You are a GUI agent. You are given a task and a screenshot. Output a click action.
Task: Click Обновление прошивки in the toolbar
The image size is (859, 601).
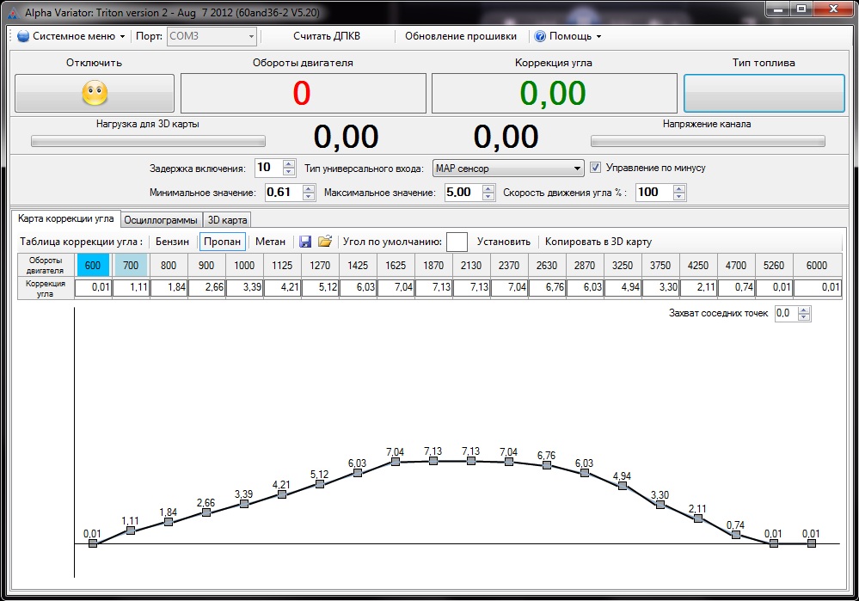coord(461,36)
